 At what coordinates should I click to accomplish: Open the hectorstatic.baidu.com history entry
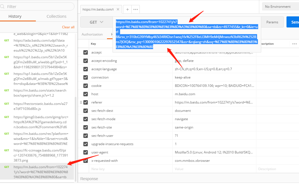(37, 106)
